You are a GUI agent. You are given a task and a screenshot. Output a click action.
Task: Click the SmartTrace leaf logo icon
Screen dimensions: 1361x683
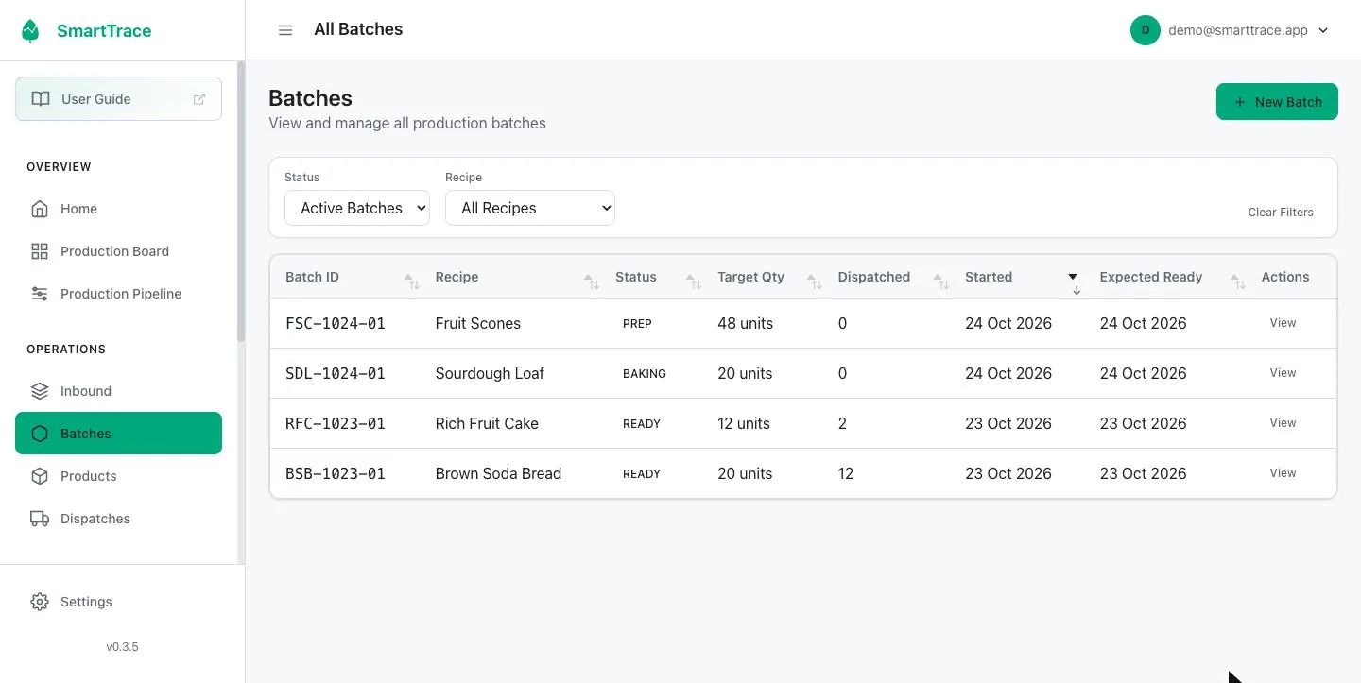coord(31,30)
